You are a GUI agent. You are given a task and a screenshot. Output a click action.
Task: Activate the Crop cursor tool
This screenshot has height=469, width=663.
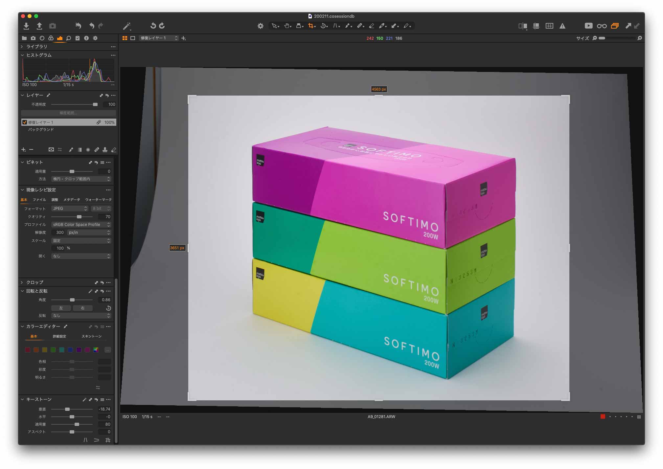click(311, 26)
